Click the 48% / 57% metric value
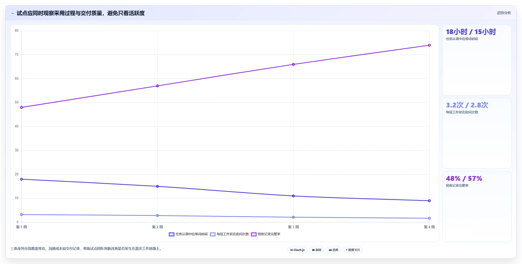522x264 pixels. [464, 179]
